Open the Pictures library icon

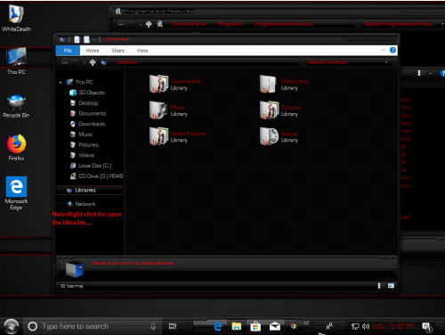270,110
